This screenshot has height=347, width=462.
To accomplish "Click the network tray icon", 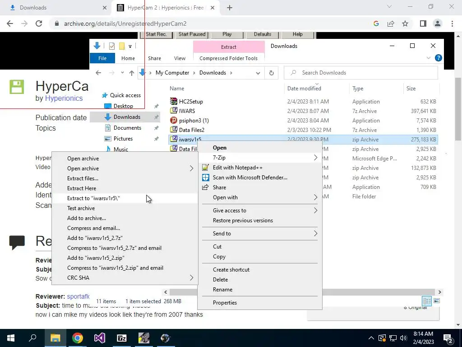I will pos(393,338).
